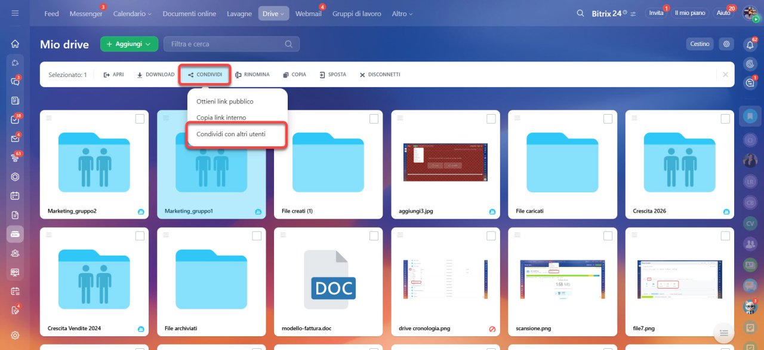The image size is (764, 350).
Task: Select checkbox on Marketing_gruppo2 folder
Action: [140, 119]
